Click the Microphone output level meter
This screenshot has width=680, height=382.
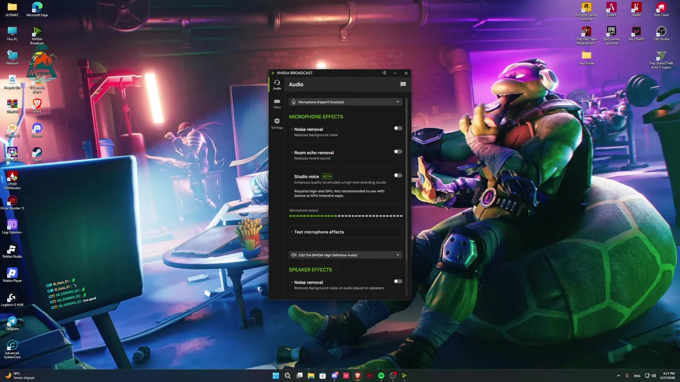[345, 216]
